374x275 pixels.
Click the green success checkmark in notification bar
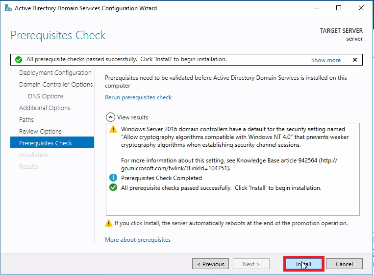19,60
